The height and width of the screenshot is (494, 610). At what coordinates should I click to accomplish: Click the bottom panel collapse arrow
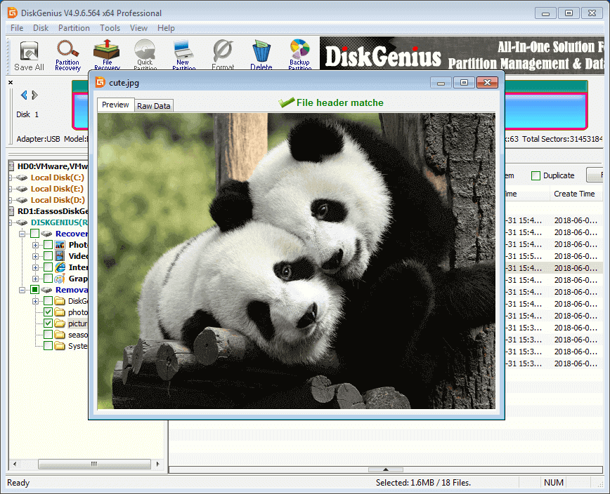pyautogui.click(x=386, y=469)
